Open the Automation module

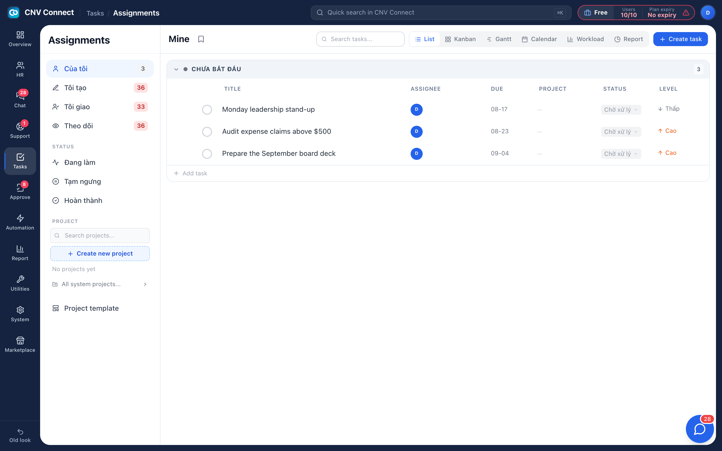(x=20, y=222)
